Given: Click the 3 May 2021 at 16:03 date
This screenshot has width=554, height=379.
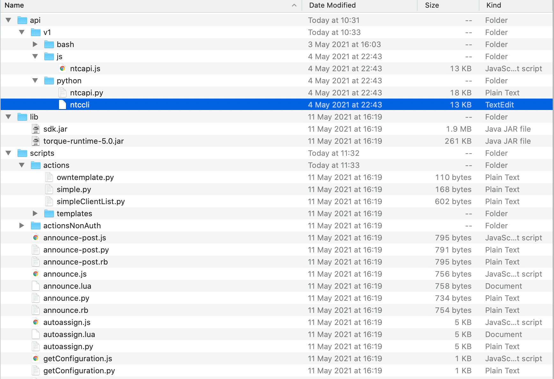Looking at the screenshot, I should point(345,45).
